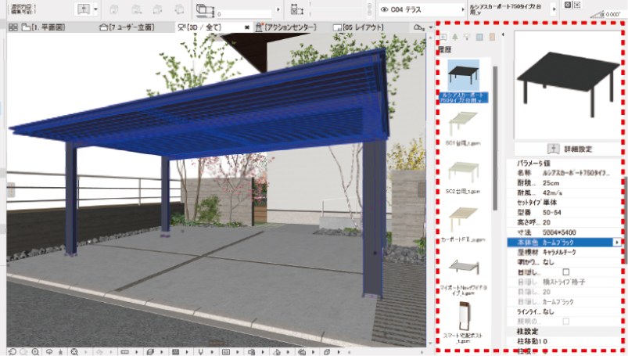Click the house icon on 7 ユーザー立面 tab

pyautogui.click(x=105, y=27)
